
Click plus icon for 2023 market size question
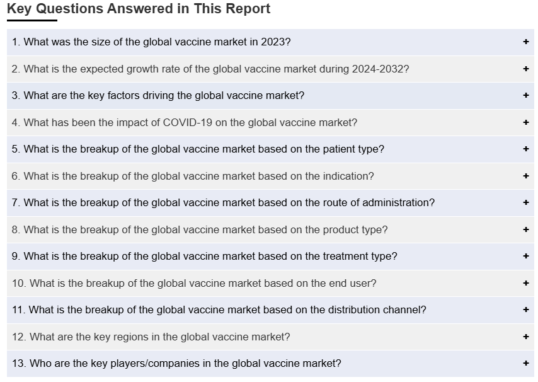click(526, 42)
